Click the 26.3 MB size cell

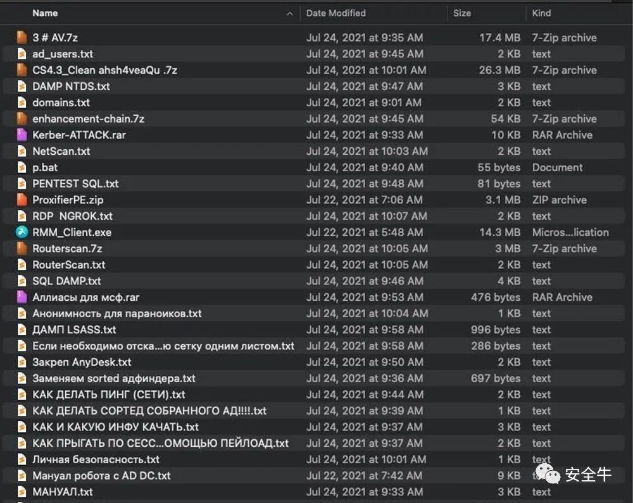click(500, 70)
